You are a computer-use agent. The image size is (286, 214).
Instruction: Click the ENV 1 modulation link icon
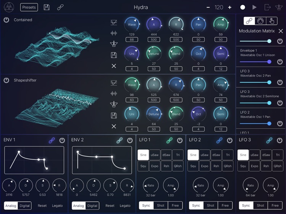click(x=52, y=140)
